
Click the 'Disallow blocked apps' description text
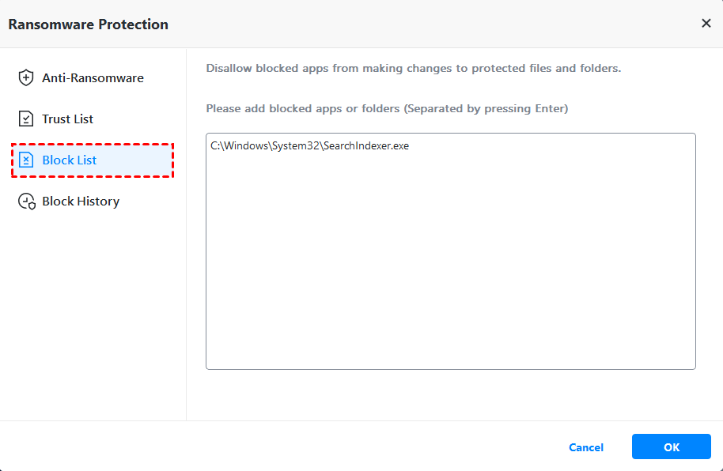coord(413,68)
